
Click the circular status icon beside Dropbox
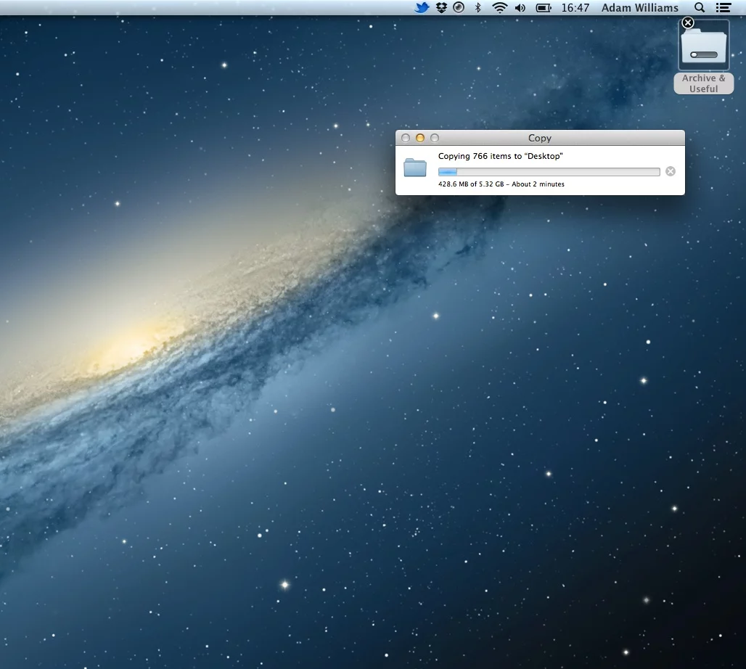click(x=458, y=8)
